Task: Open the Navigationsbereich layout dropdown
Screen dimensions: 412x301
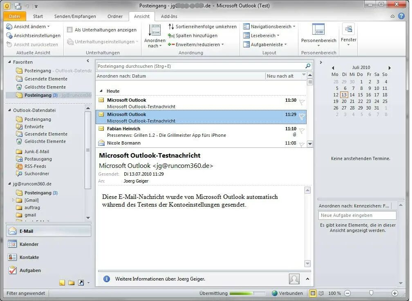Action: point(269,27)
